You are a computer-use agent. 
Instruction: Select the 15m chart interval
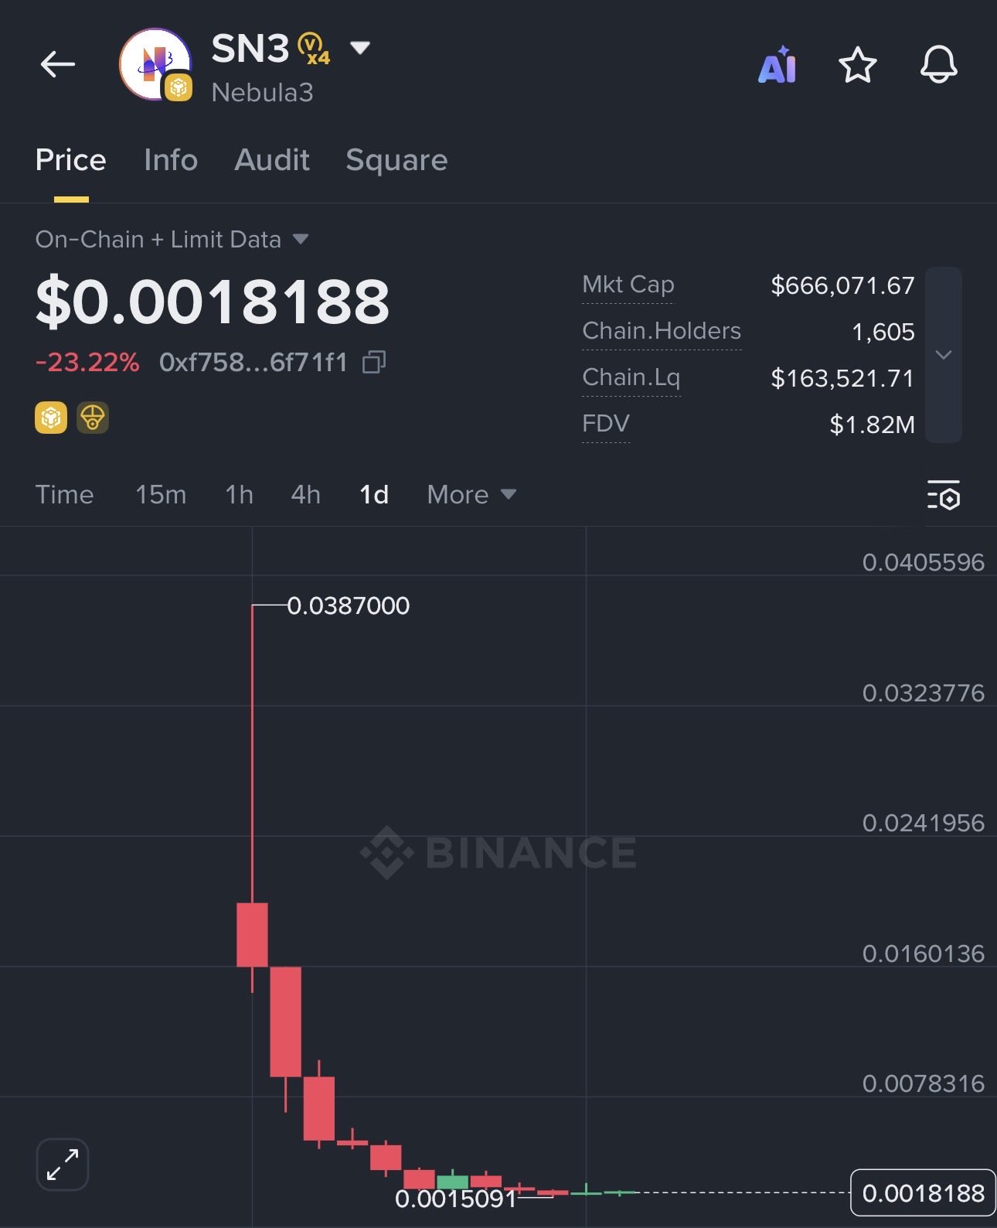coord(161,495)
